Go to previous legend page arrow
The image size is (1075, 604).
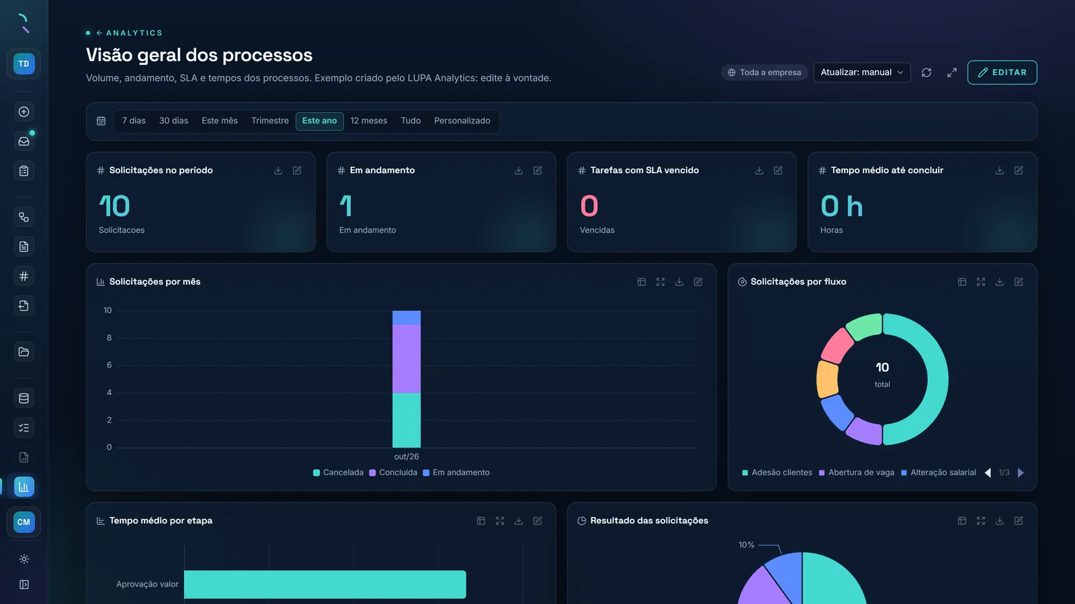(988, 472)
